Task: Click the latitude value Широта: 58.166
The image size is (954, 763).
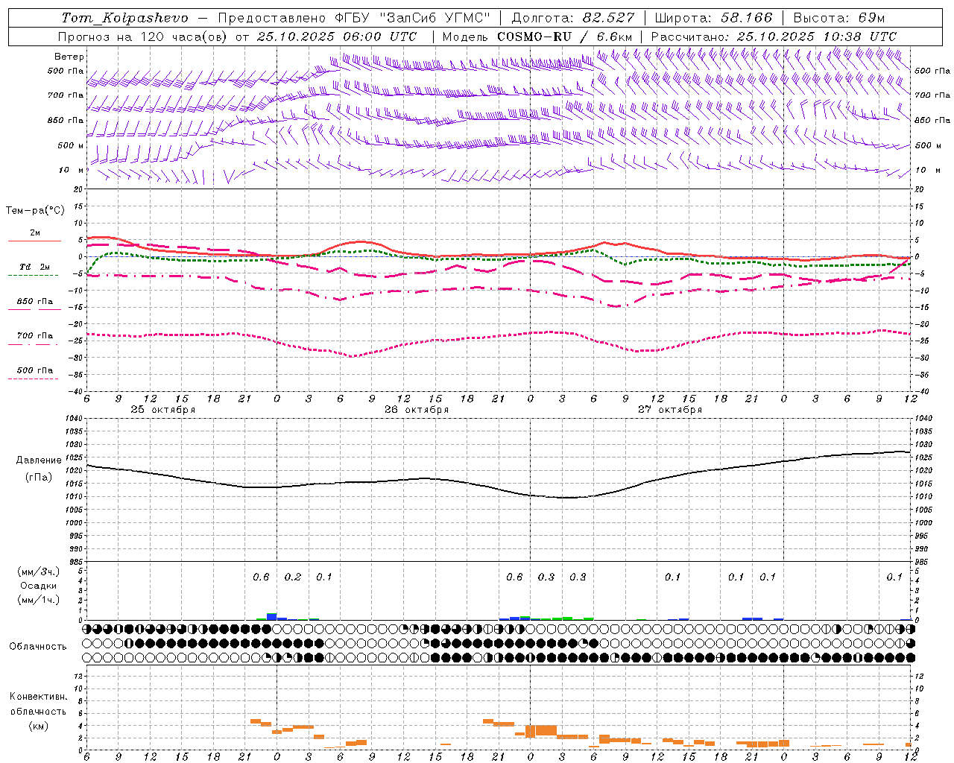Action: click(x=713, y=18)
